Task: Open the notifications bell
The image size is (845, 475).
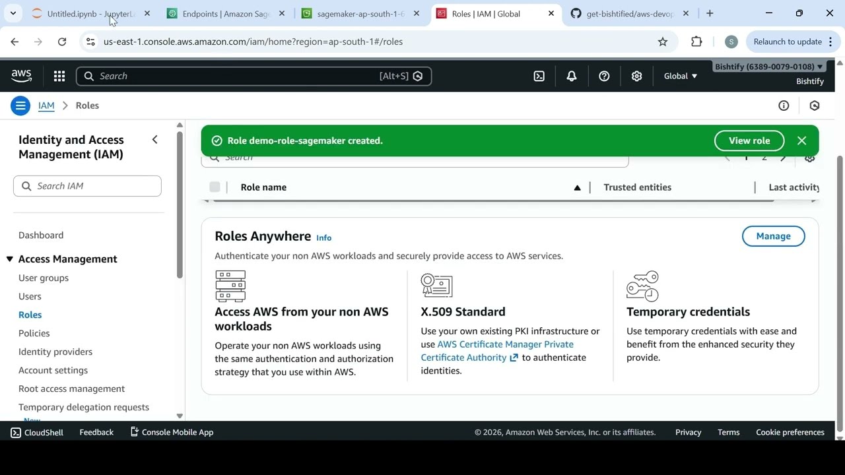Action: point(572,76)
